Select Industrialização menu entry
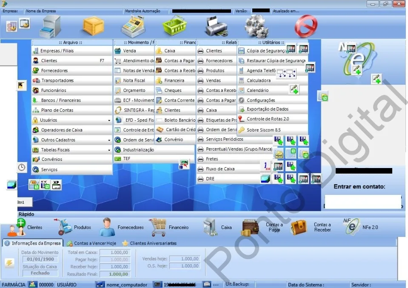The width and height of the screenshot is (408, 288). click(x=154, y=150)
